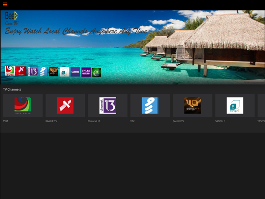The height and width of the screenshot is (199, 265).
Task: Click the red Raajje logo in banner
Action: [21, 71]
